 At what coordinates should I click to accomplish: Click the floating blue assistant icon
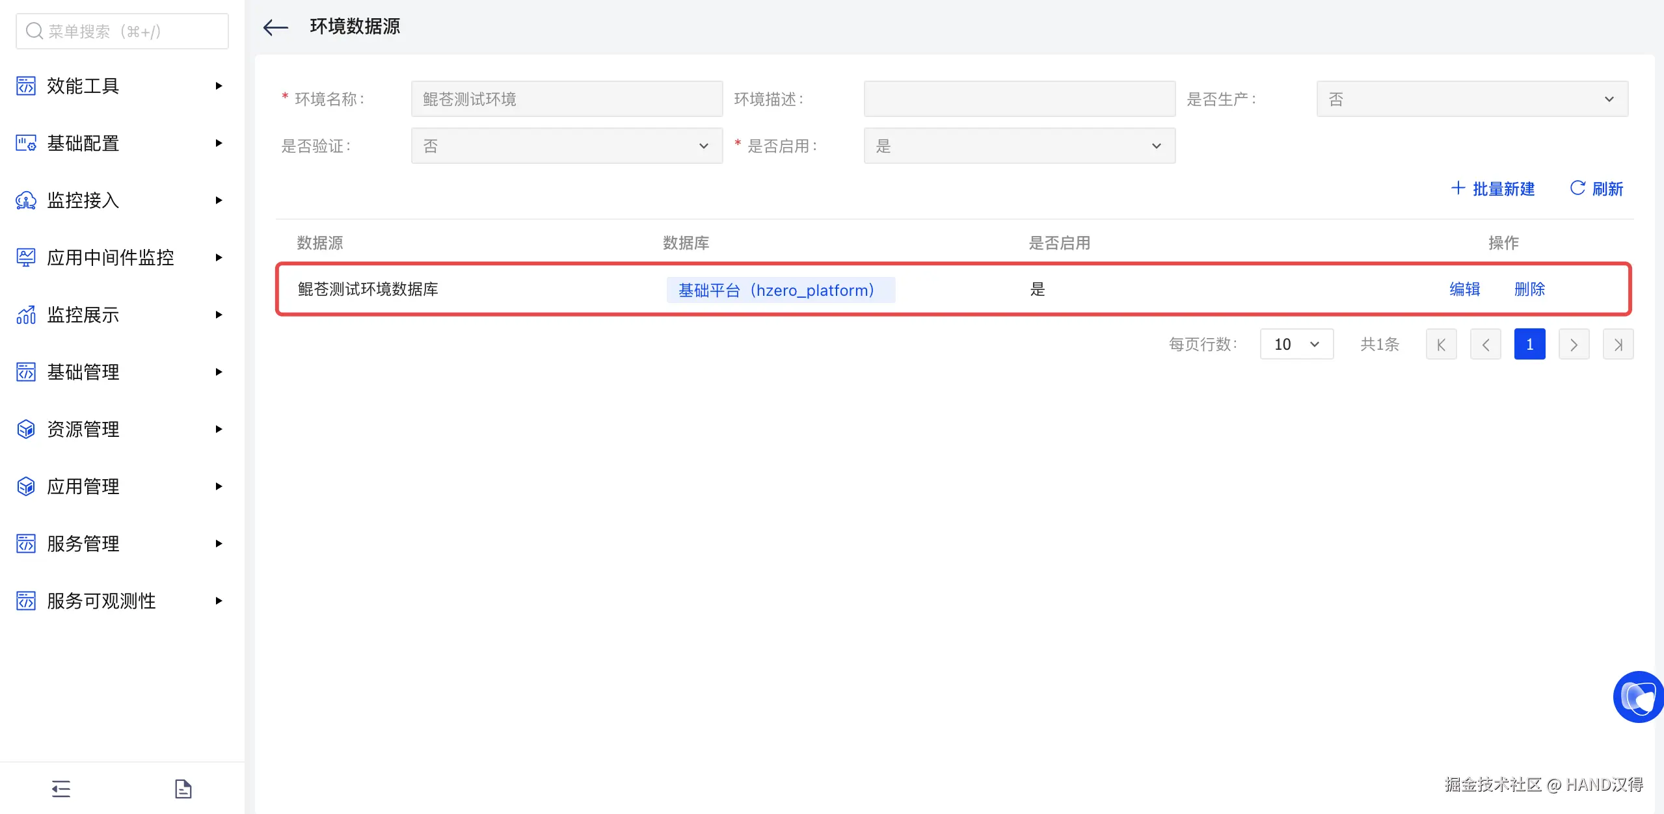1638,697
